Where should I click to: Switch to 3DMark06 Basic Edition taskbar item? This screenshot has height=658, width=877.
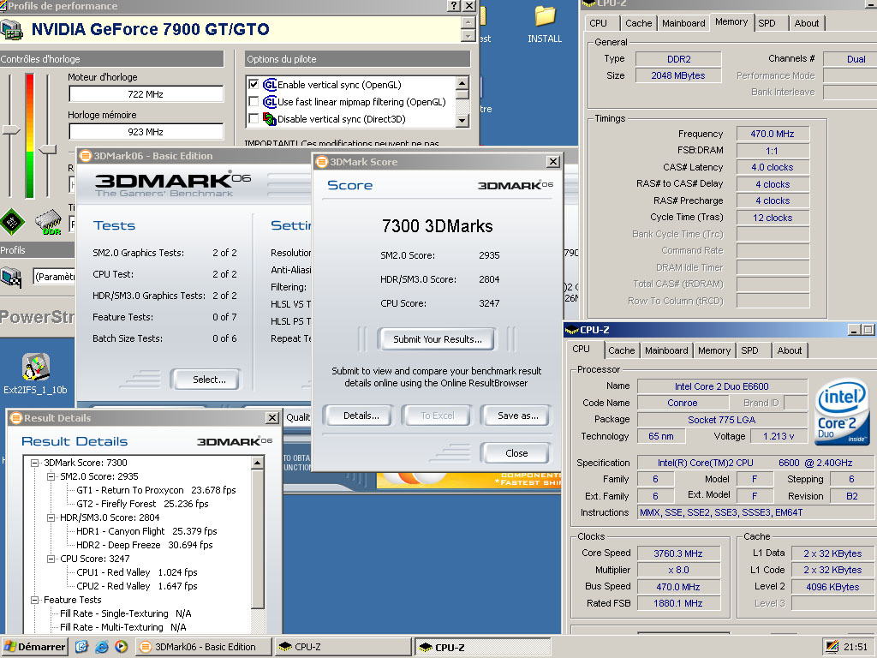(x=204, y=647)
